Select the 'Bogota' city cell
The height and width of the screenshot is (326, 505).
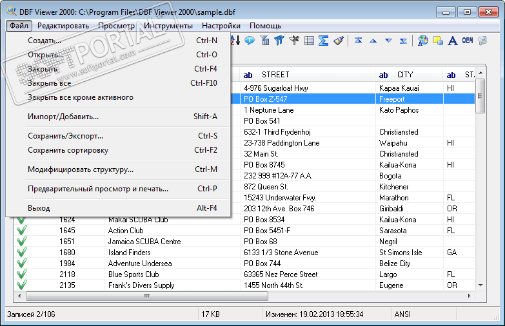pyautogui.click(x=409, y=176)
